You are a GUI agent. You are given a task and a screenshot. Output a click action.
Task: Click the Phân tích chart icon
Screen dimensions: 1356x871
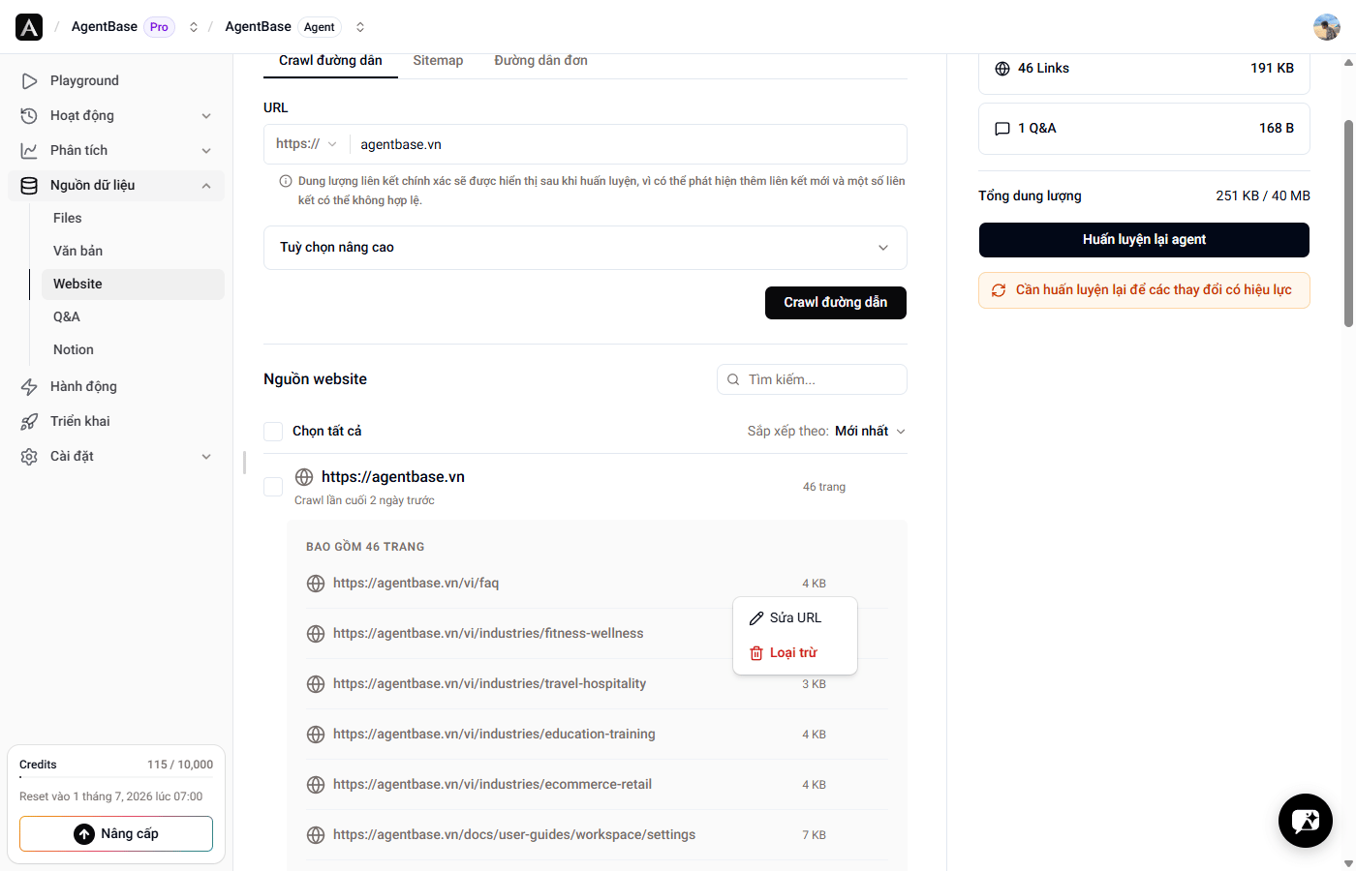(29, 151)
